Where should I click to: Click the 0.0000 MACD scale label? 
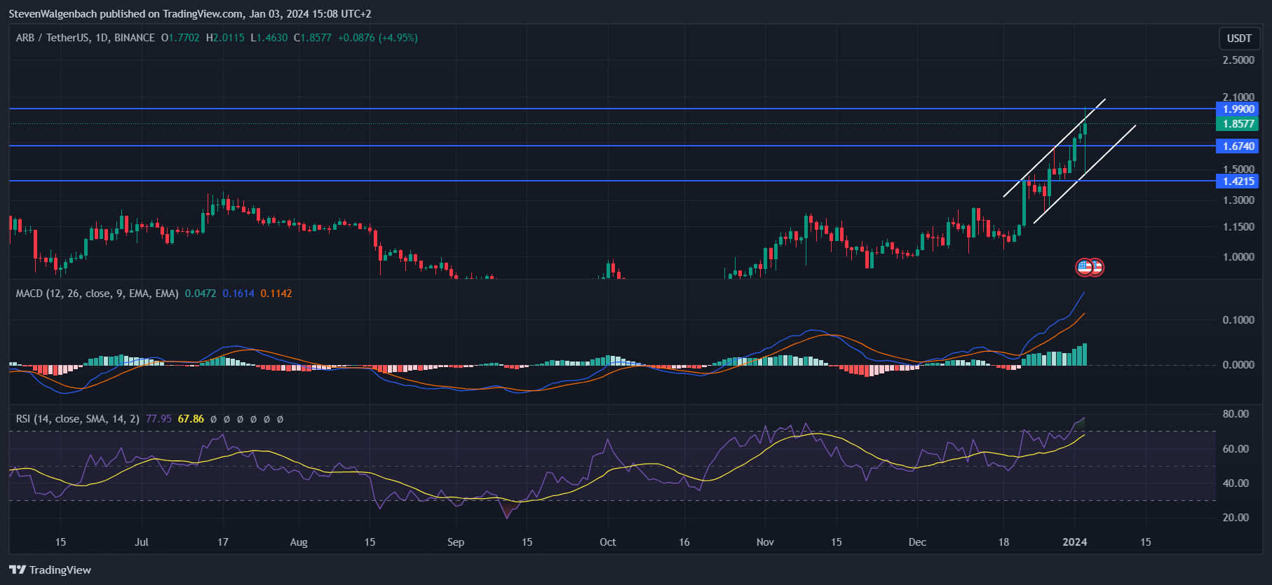(1238, 365)
